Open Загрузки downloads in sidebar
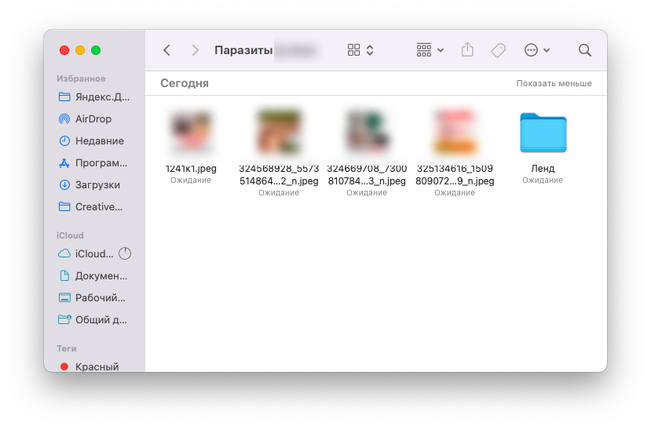 pos(90,185)
